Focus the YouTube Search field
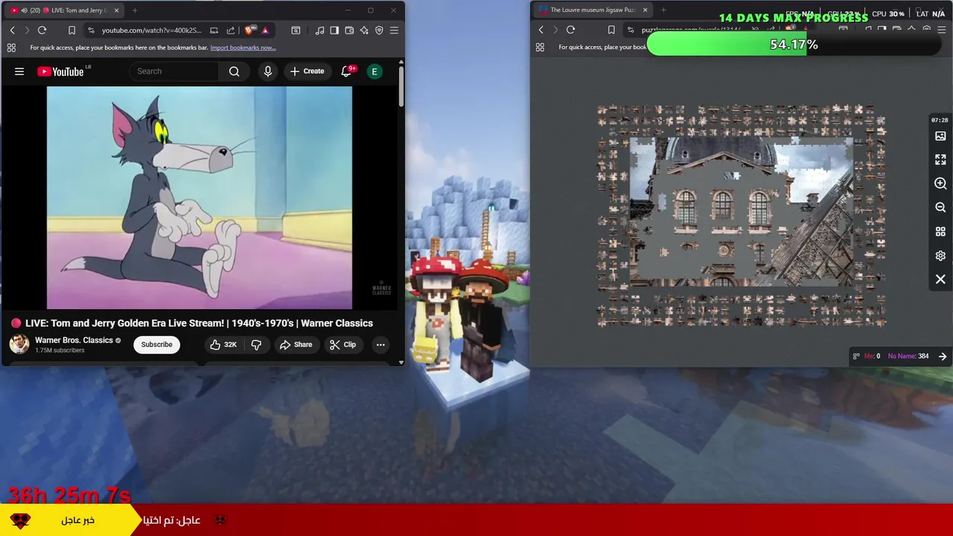The image size is (953, 536). point(174,71)
